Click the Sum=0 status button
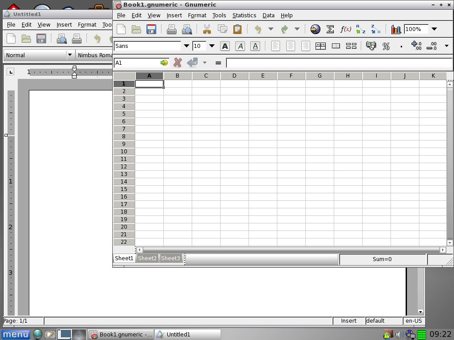Image resolution: width=454 pixels, height=340 pixels. 382,259
